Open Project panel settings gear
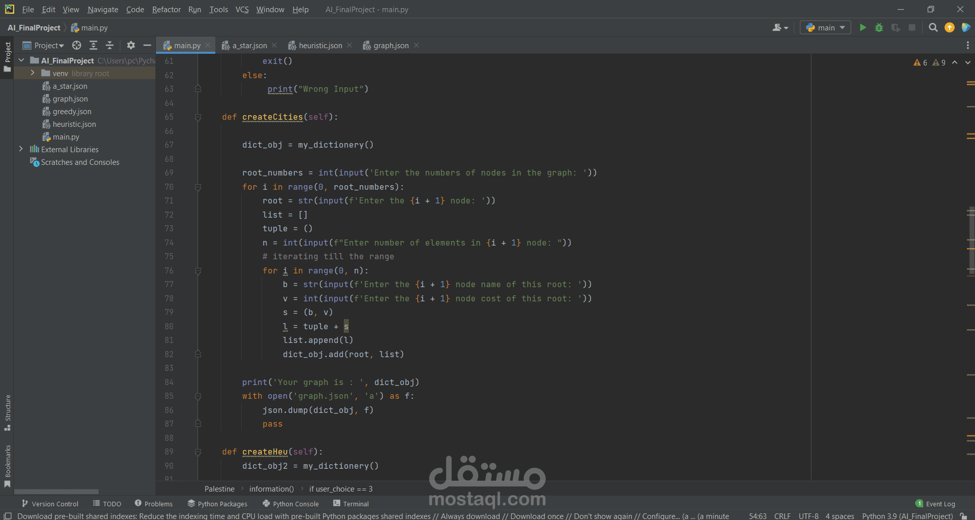975x520 pixels. [x=131, y=45]
